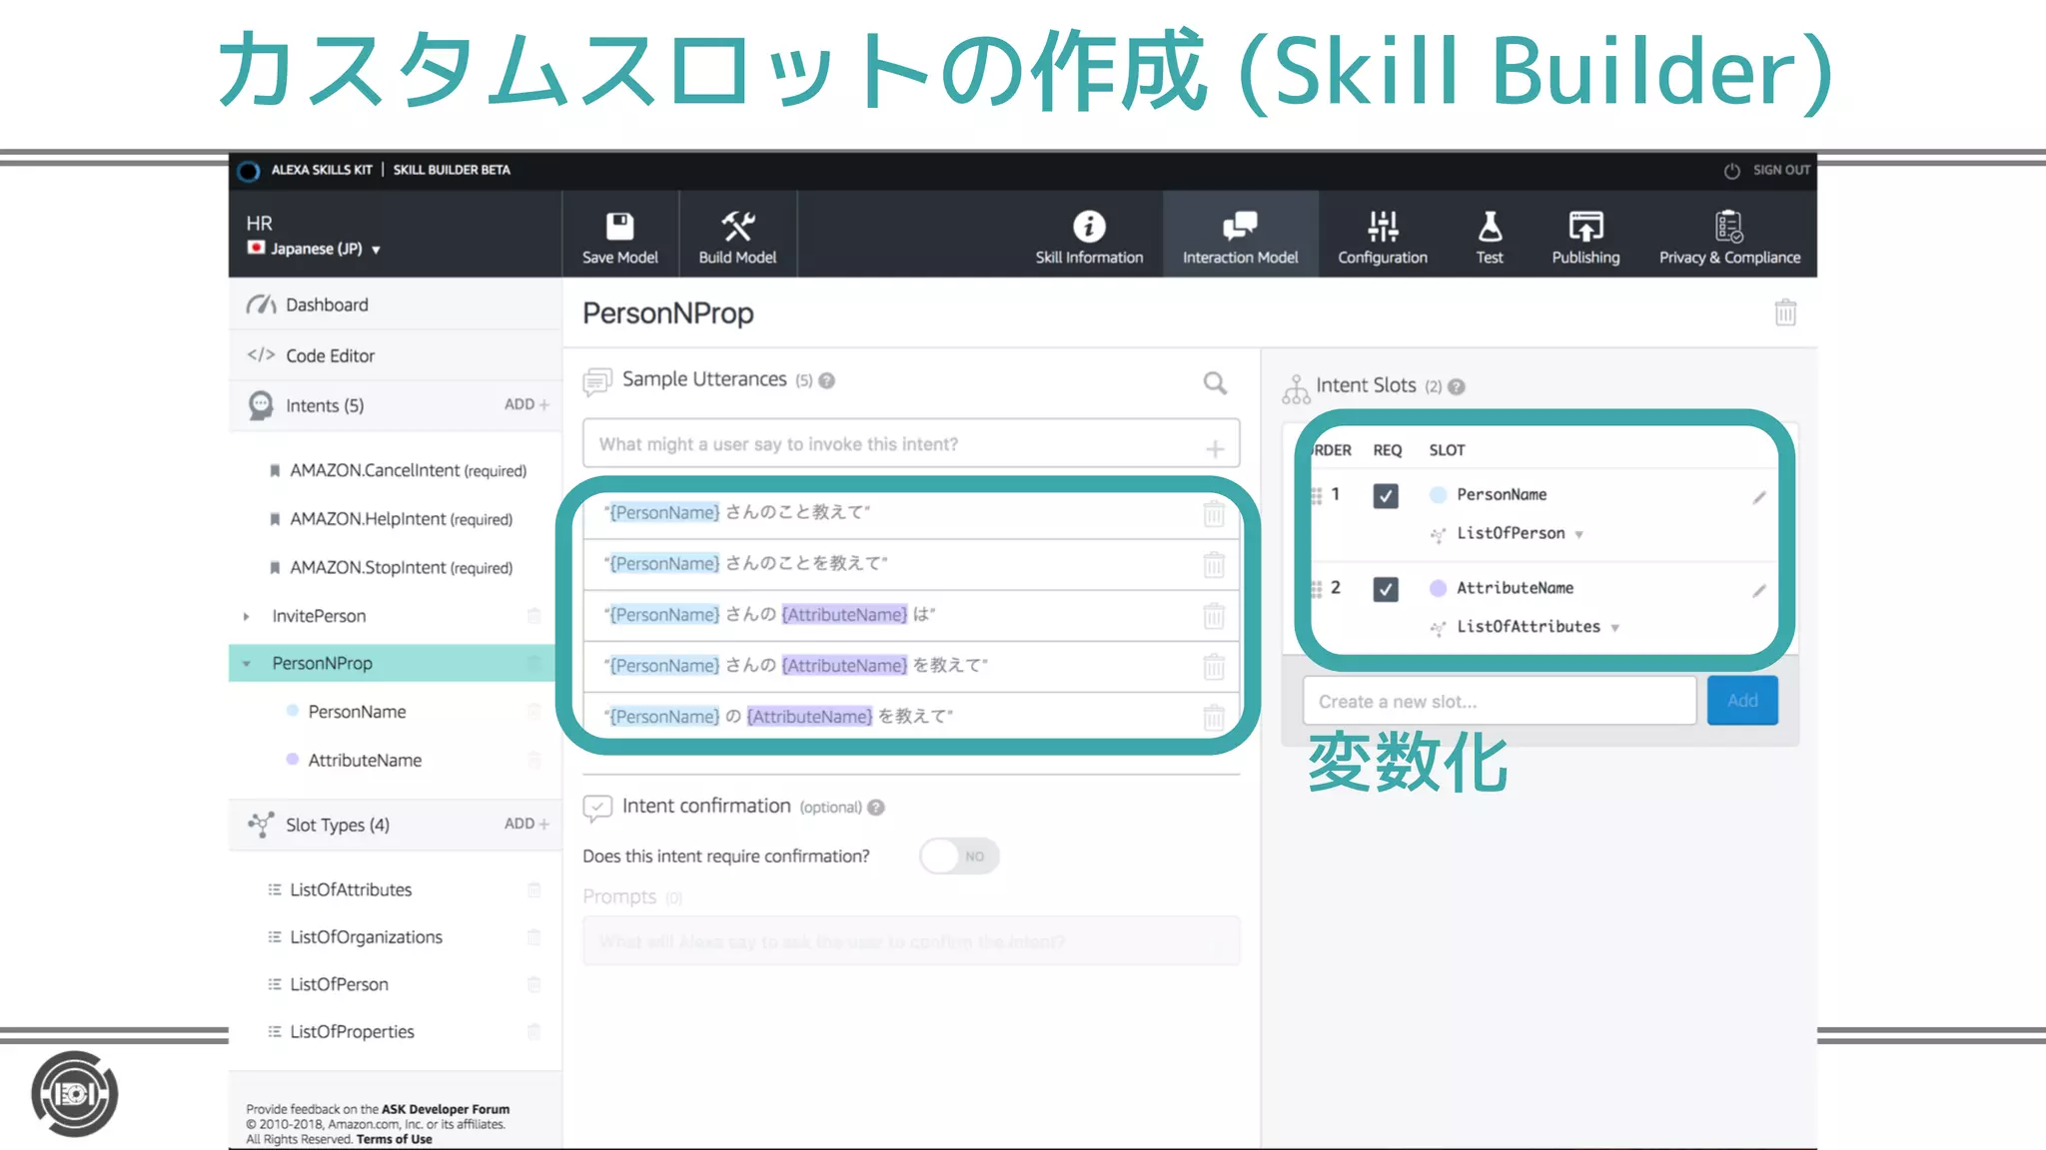This screenshot has width=2046, height=1150.
Task: Add a new intent with ADD +
Action: point(526,404)
